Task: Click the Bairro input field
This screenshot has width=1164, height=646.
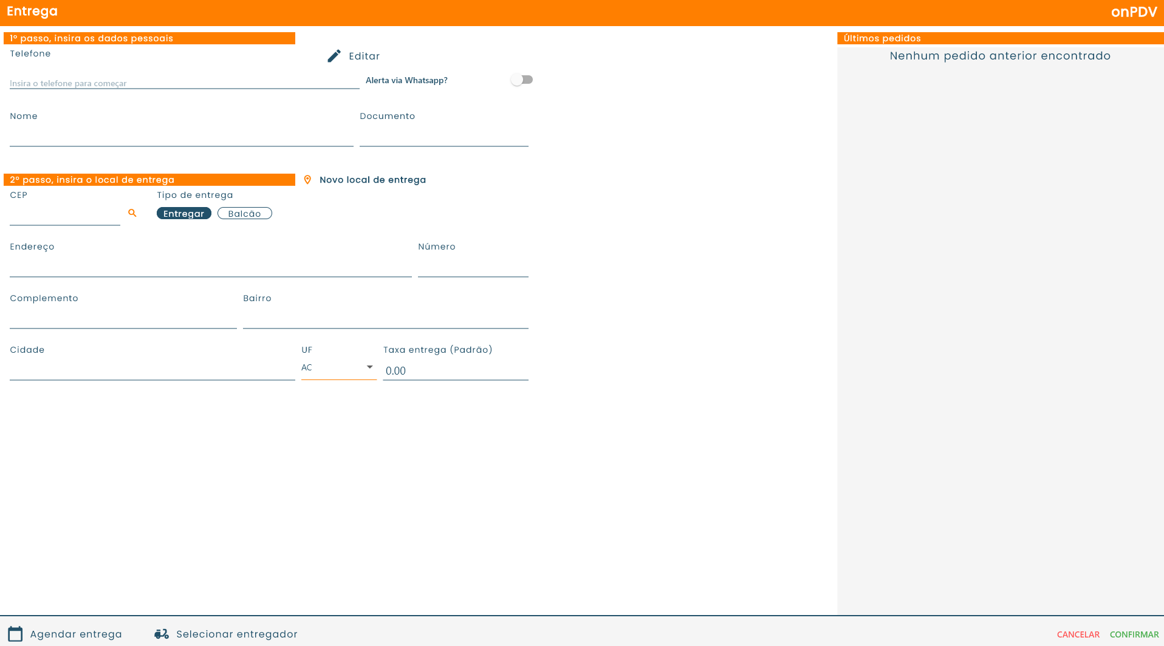Action: (x=385, y=319)
